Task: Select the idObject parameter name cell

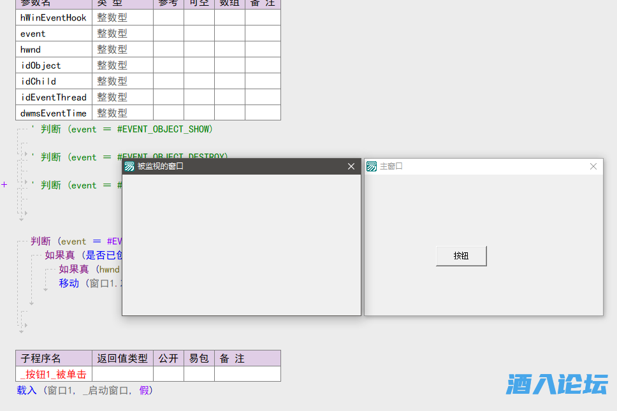Action: tap(54, 66)
